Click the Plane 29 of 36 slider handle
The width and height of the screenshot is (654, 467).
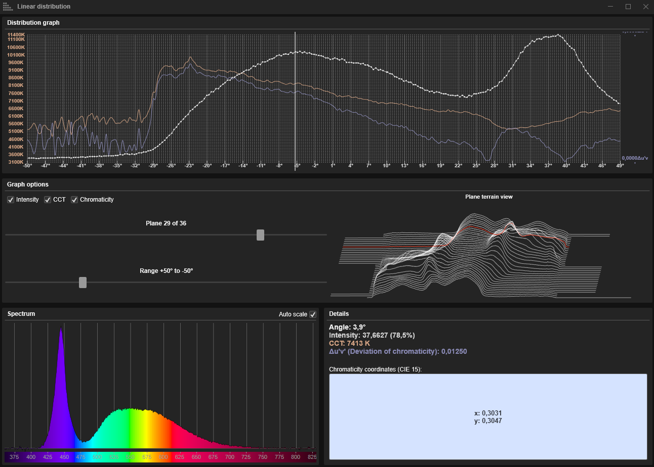click(260, 235)
